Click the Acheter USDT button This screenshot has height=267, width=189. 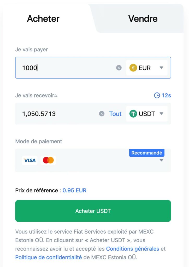click(93, 211)
